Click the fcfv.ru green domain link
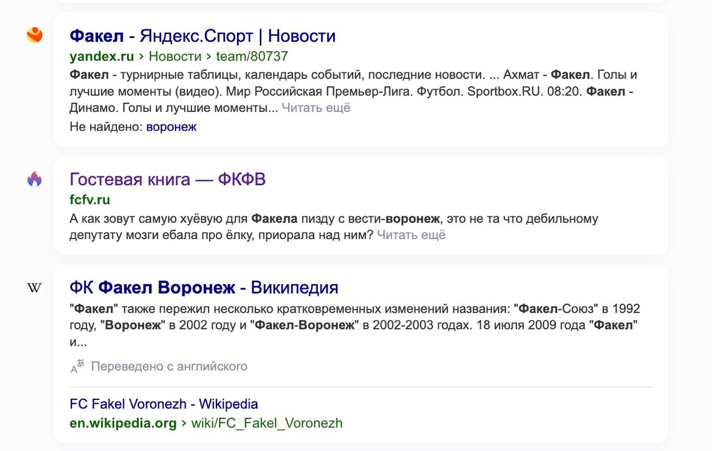 (x=90, y=200)
